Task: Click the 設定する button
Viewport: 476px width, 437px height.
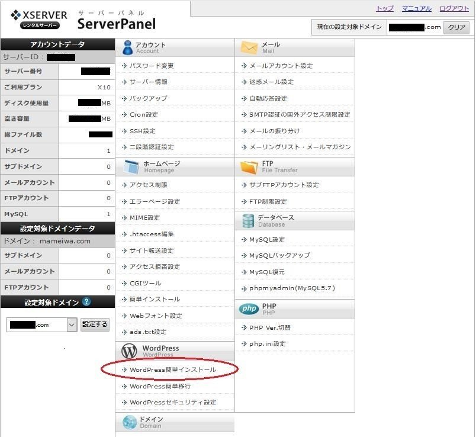Action: (x=95, y=324)
